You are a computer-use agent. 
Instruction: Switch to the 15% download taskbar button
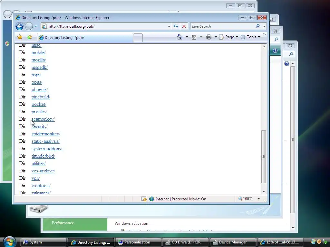click(280, 242)
